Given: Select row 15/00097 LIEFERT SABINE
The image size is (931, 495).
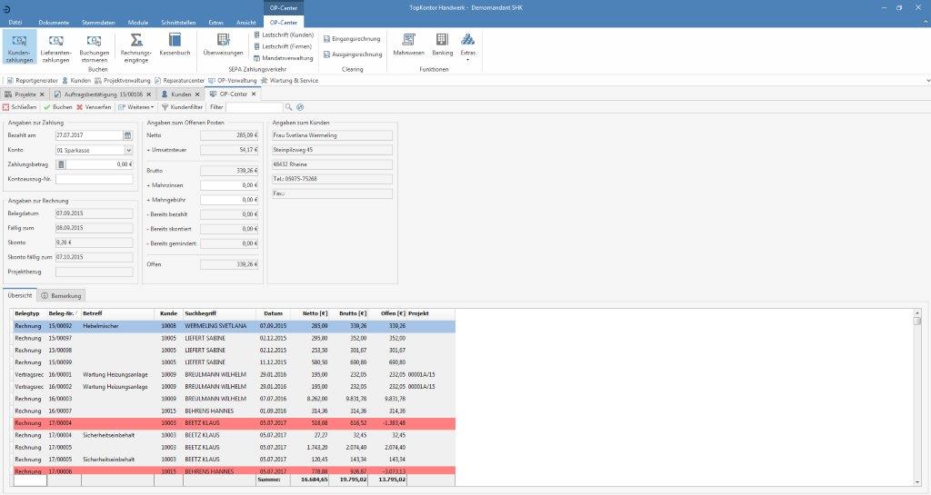Looking at the screenshot, I should (x=234, y=339).
